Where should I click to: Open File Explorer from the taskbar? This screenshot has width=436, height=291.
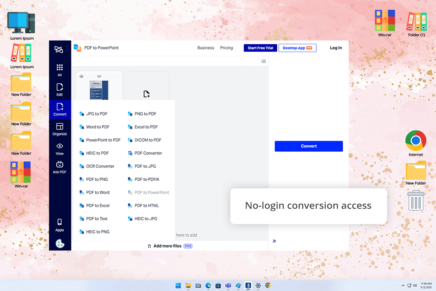188,285
